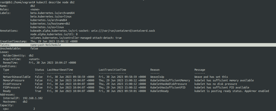Click the Reason column header
276x111 pixels.
click(155, 70)
